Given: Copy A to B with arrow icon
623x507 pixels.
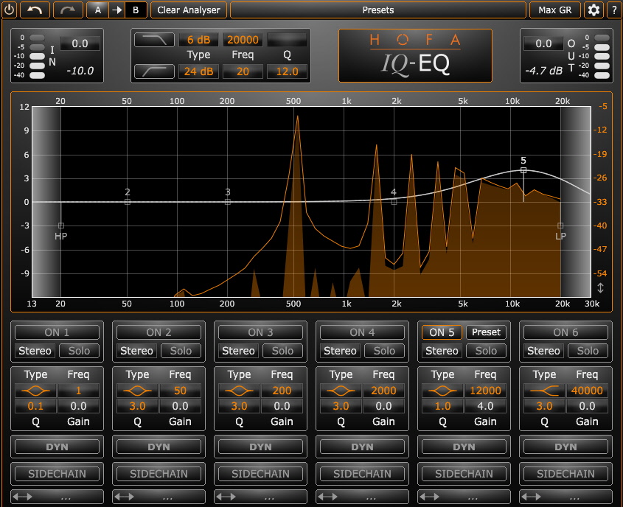Looking at the screenshot, I should point(116,10).
